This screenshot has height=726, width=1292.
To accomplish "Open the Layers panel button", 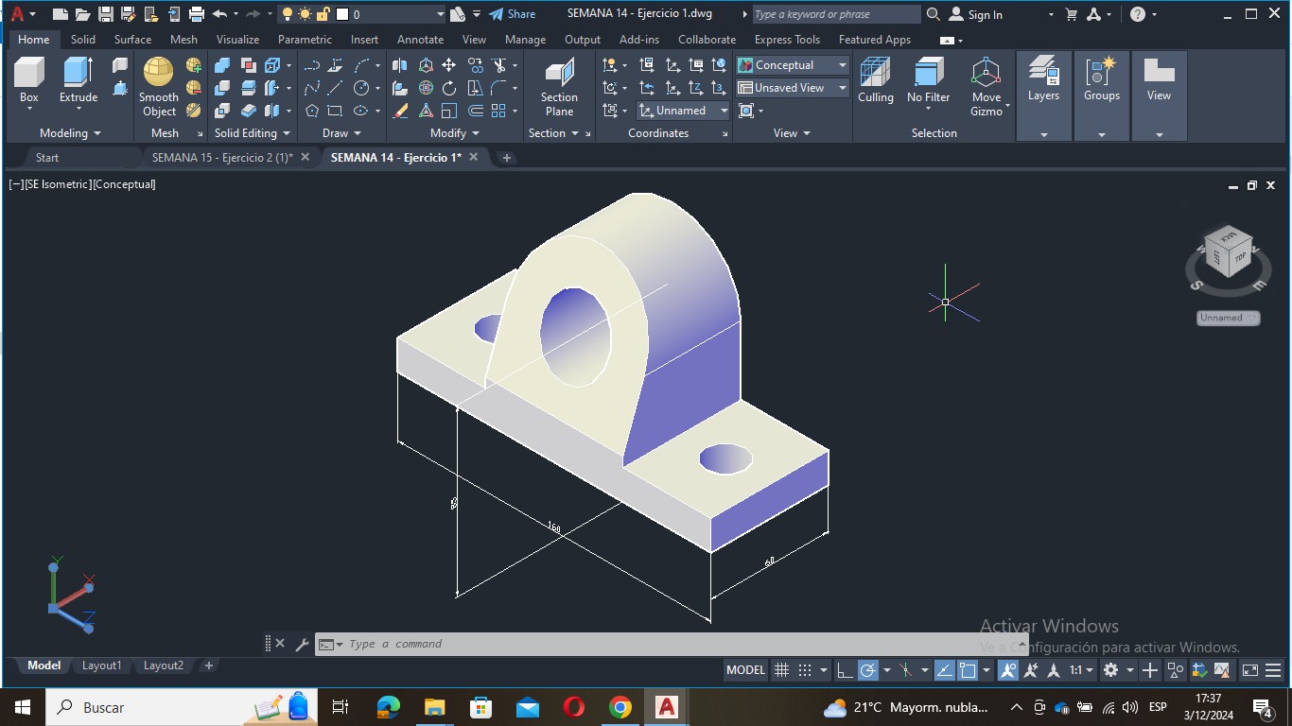I will pos(1043,78).
